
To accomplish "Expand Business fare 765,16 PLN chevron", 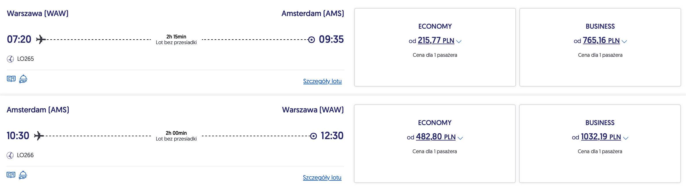I will [x=624, y=42].
